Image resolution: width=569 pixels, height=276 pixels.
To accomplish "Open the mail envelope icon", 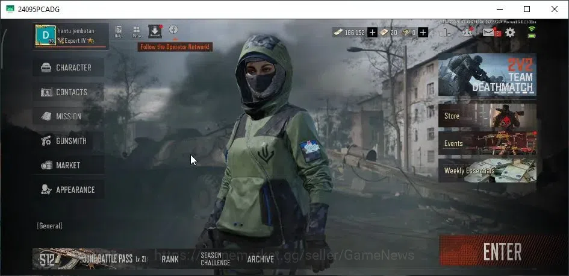I will 488,33.
